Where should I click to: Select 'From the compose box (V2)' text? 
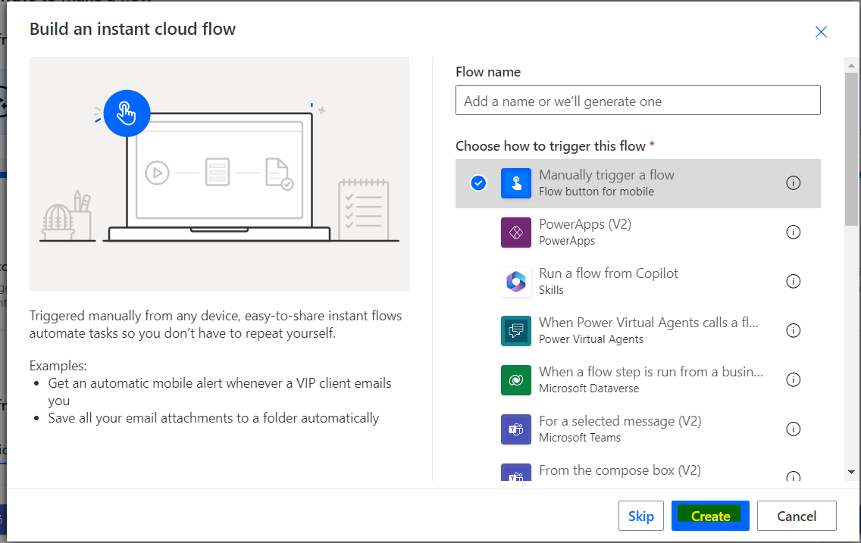pos(620,470)
